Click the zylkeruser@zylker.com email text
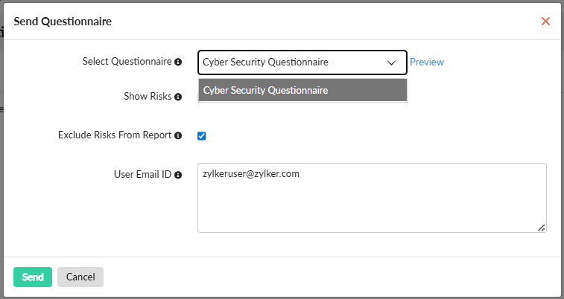The height and width of the screenshot is (299, 564). [251, 174]
